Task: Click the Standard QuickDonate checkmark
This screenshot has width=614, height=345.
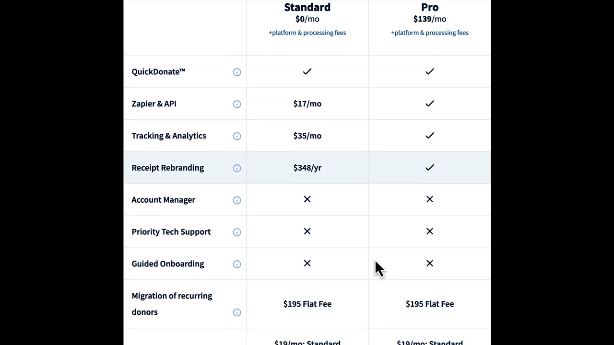Action: click(x=307, y=71)
